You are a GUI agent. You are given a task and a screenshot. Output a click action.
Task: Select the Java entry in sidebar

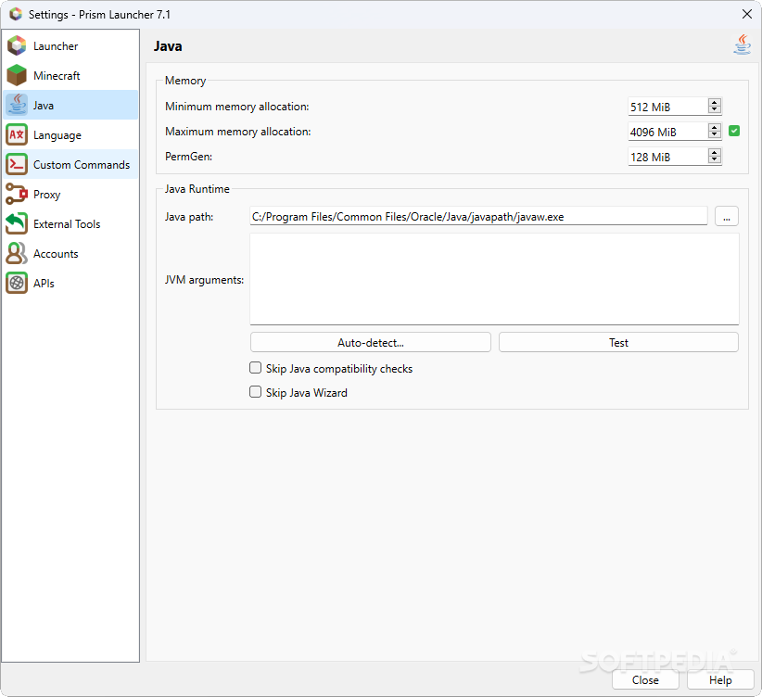pyautogui.click(x=70, y=106)
